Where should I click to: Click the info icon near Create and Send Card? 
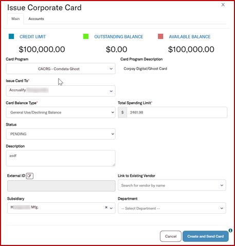(230, 231)
